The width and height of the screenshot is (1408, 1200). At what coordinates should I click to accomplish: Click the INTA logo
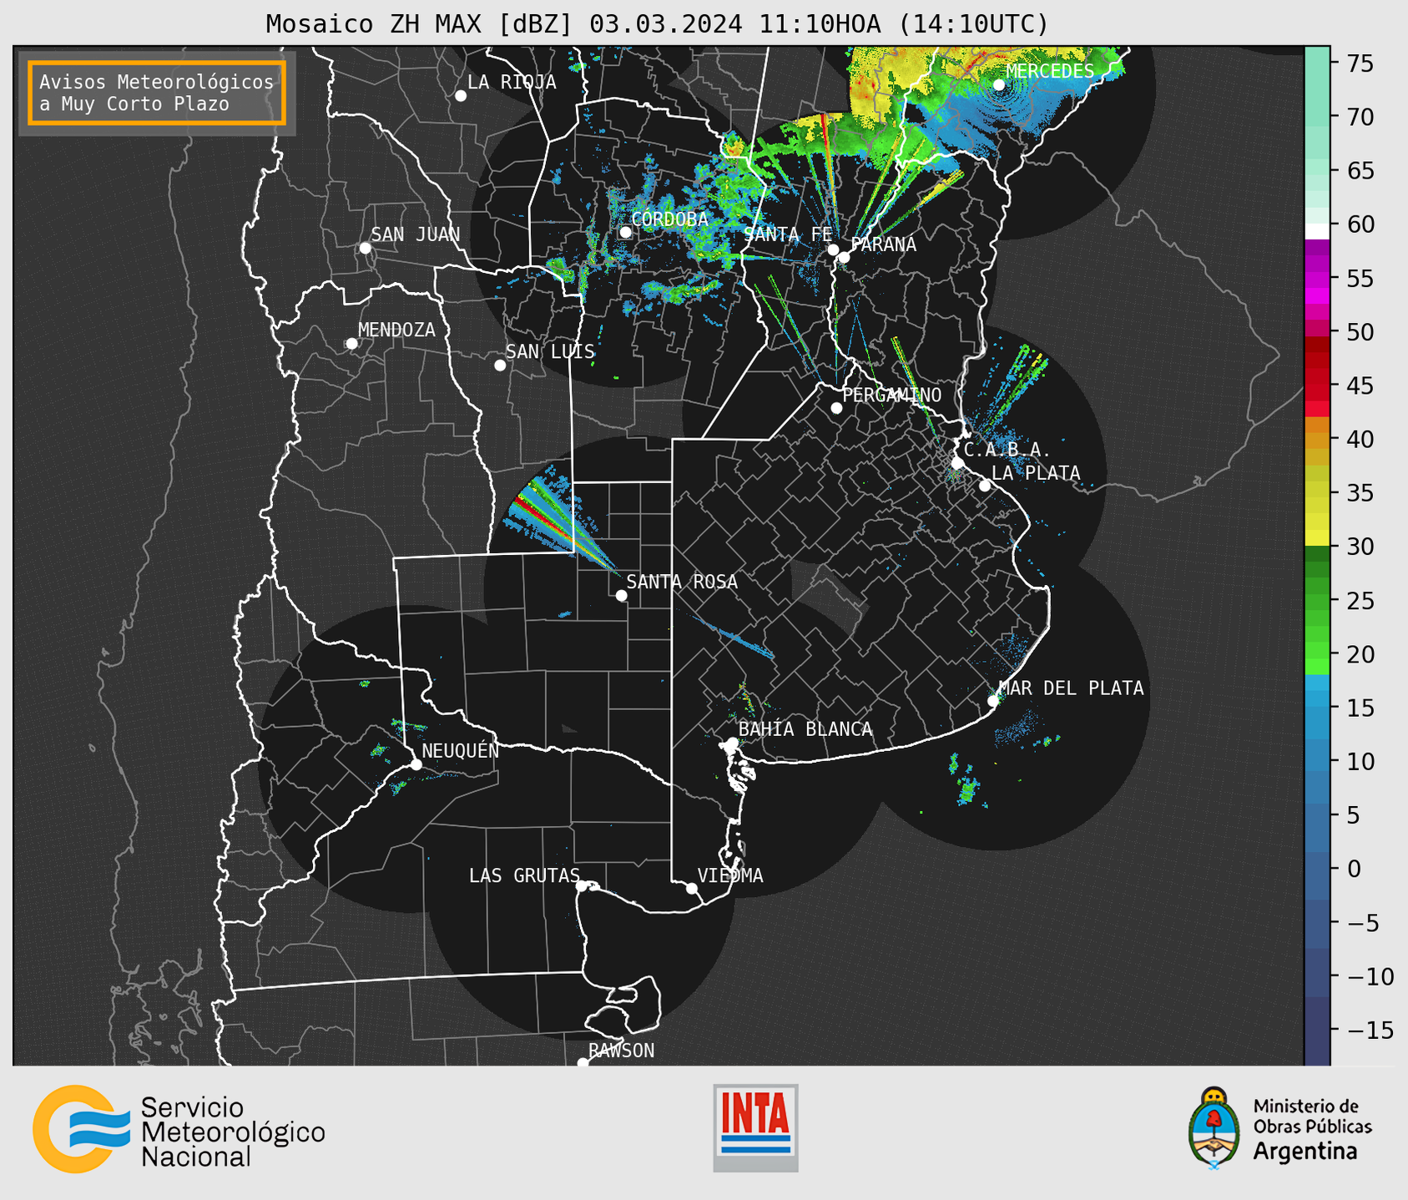tap(755, 1127)
